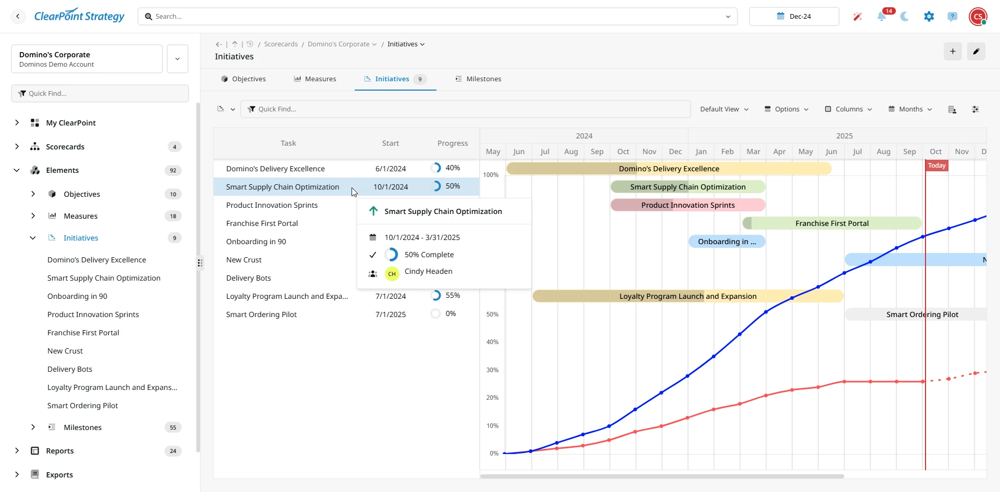This screenshot has height=492, width=1000.
Task: Open the Quick Find filter in the sidebar
Action: pos(100,93)
